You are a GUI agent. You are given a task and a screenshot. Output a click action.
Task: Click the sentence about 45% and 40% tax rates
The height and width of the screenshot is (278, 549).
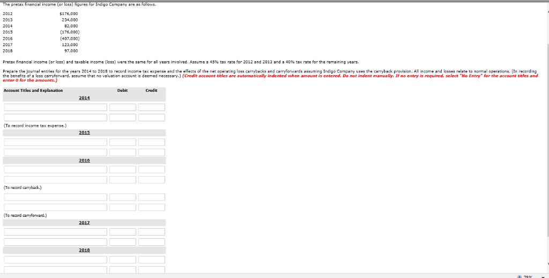click(x=181, y=62)
